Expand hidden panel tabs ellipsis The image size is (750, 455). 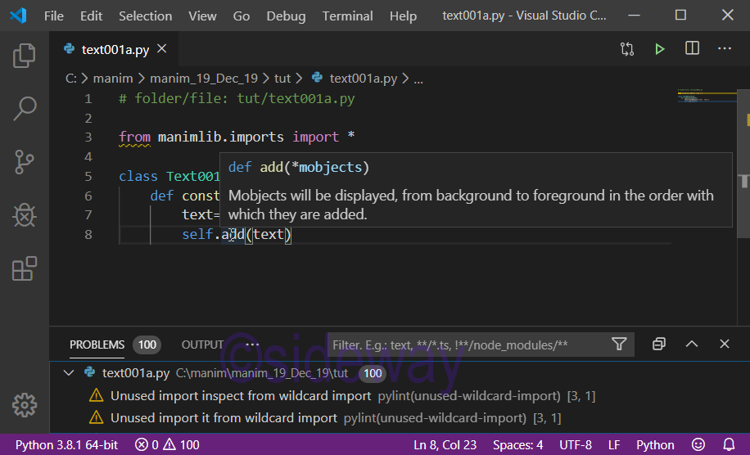point(252,345)
